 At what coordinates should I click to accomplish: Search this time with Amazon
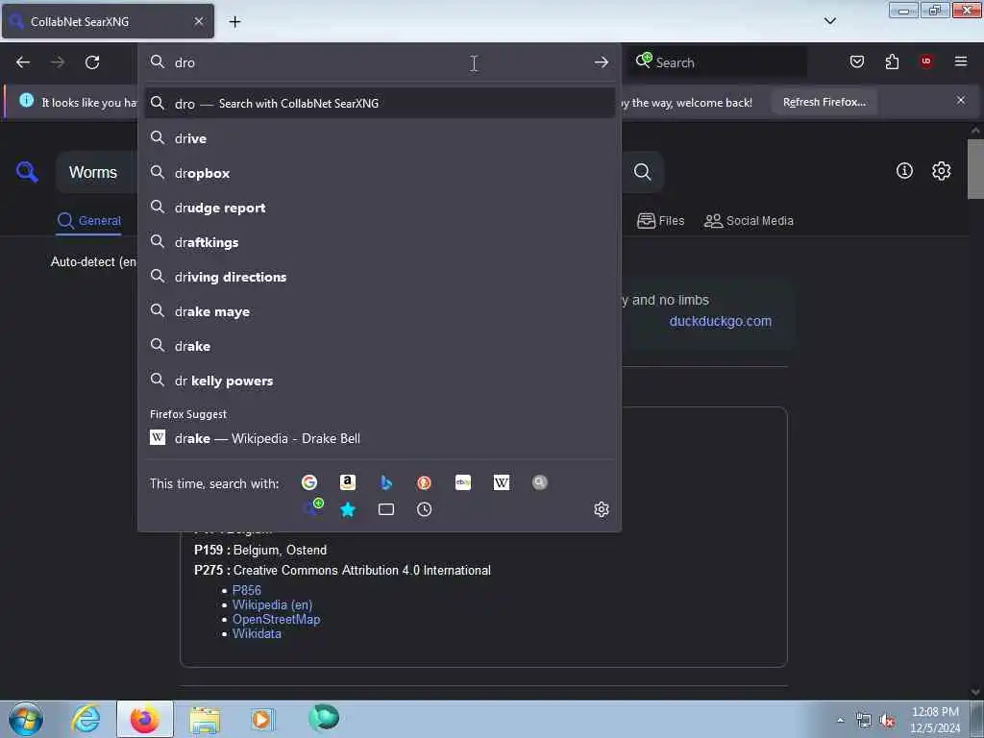click(x=348, y=482)
